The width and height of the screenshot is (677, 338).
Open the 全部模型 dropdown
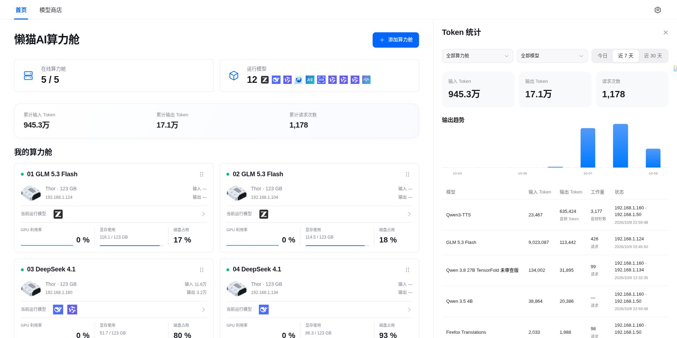point(552,56)
